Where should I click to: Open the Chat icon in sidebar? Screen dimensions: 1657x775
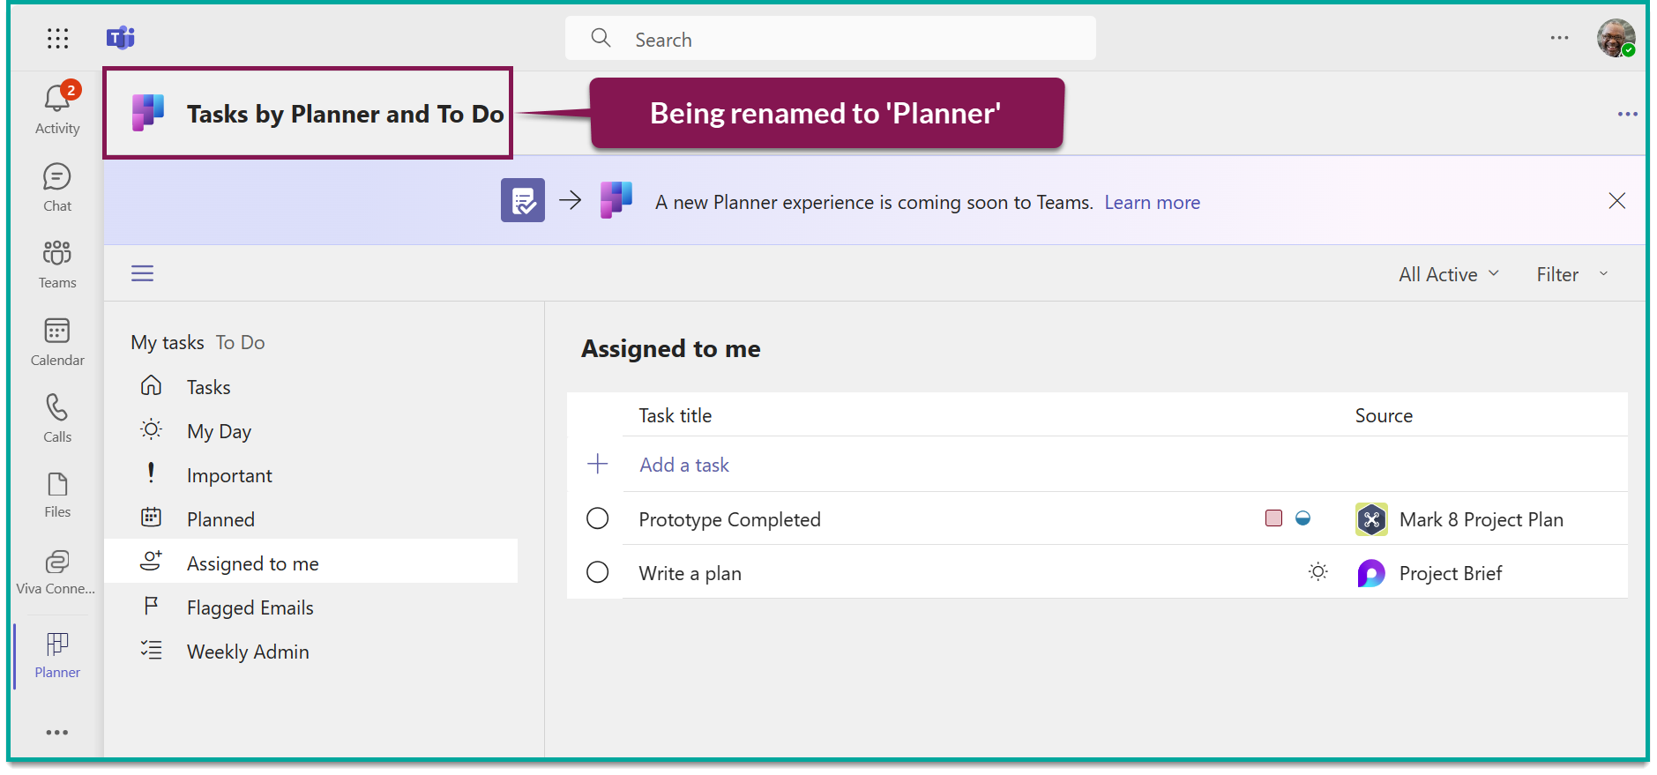click(57, 177)
